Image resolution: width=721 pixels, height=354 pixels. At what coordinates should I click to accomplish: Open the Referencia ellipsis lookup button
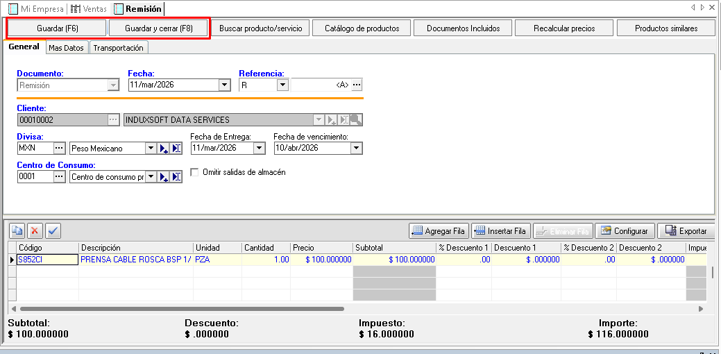(357, 85)
